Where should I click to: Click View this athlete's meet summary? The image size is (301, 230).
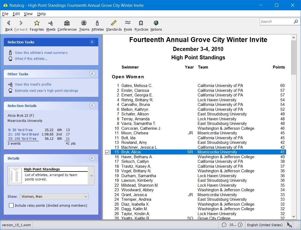point(41,53)
